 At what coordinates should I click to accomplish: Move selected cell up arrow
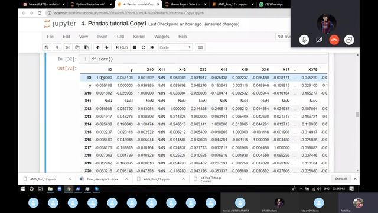point(97,47)
